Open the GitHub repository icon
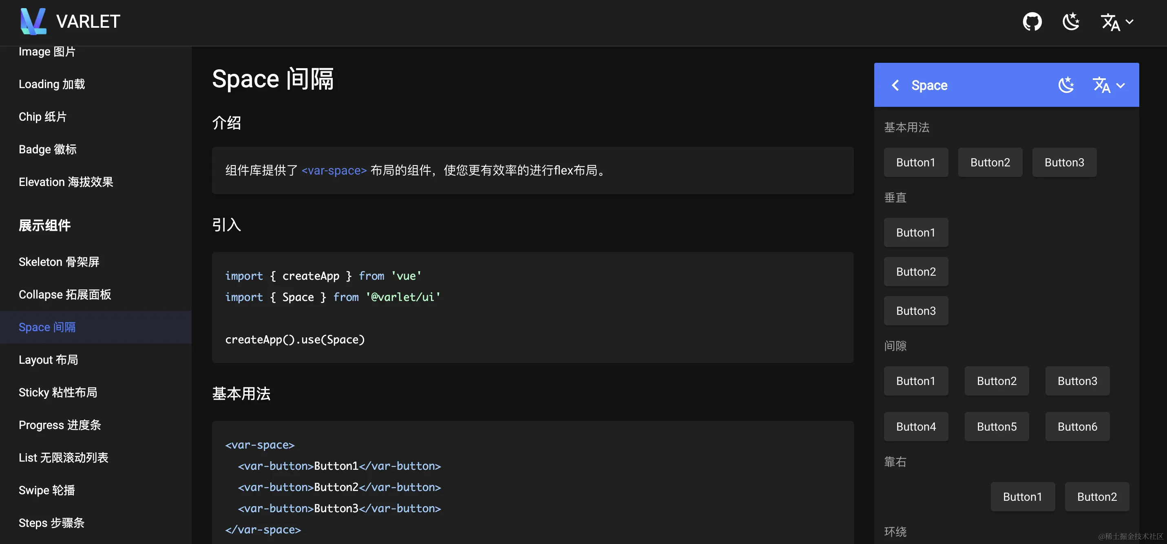The height and width of the screenshot is (544, 1167). [1032, 22]
